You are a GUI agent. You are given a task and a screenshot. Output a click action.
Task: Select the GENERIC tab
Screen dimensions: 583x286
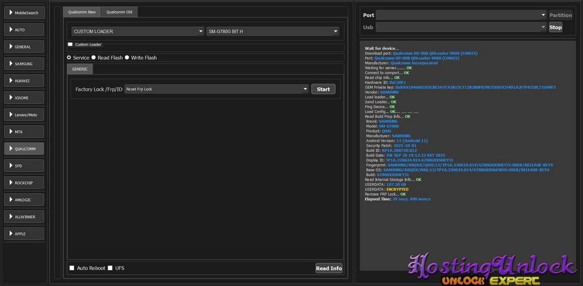tap(80, 69)
